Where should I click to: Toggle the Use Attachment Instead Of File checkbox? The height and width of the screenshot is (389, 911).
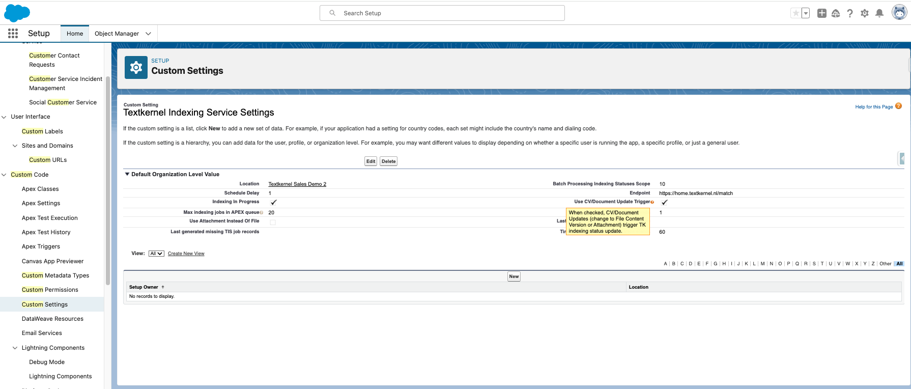pyautogui.click(x=273, y=222)
